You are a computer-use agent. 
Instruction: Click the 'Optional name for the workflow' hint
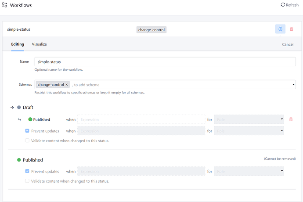pyautogui.click(x=58, y=70)
